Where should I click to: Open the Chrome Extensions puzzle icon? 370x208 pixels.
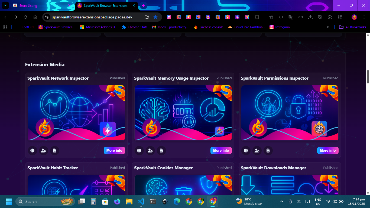coord(257,17)
